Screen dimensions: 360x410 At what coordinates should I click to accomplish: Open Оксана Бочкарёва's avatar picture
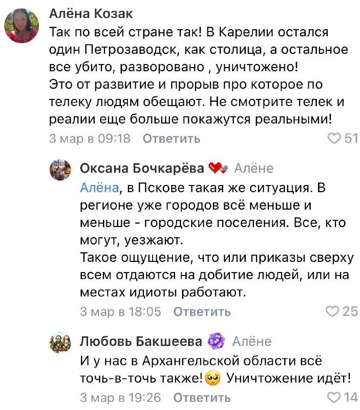coord(60,169)
